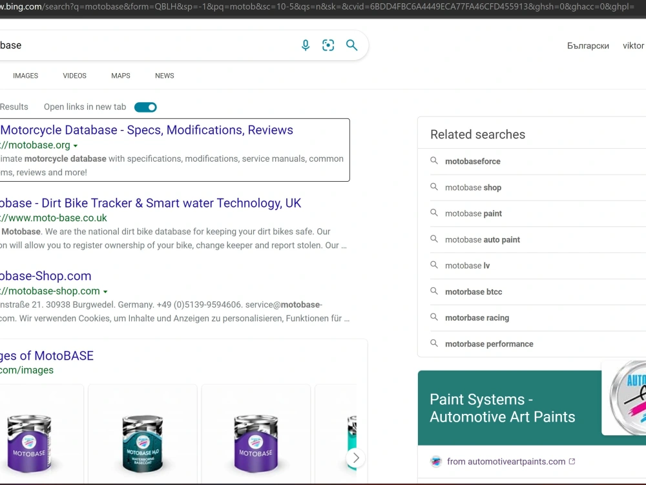Click the microphone voice search icon
The height and width of the screenshot is (485, 646).
pos(306,45)
